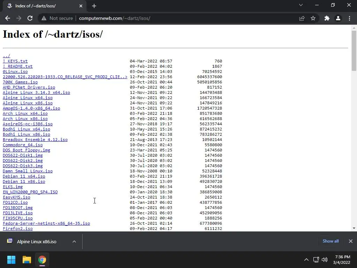The image size is (357, 268).
Task: Open the Chrome profile avatar menu
Action: click(338, 18)
